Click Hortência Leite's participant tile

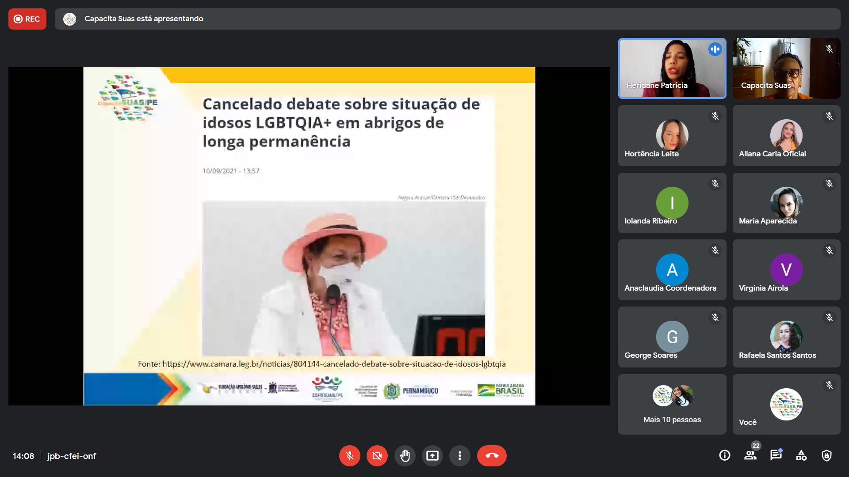point(672,136)
